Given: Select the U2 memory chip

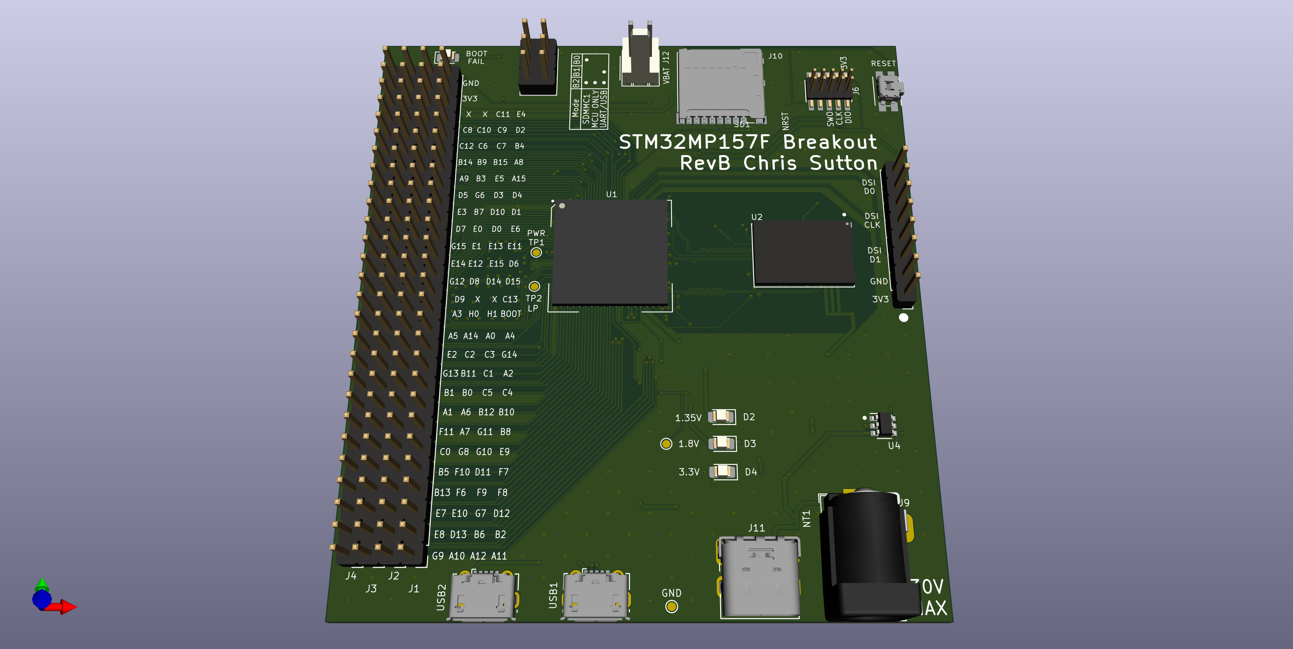Looking at the screenshot, I should point(803,253).
